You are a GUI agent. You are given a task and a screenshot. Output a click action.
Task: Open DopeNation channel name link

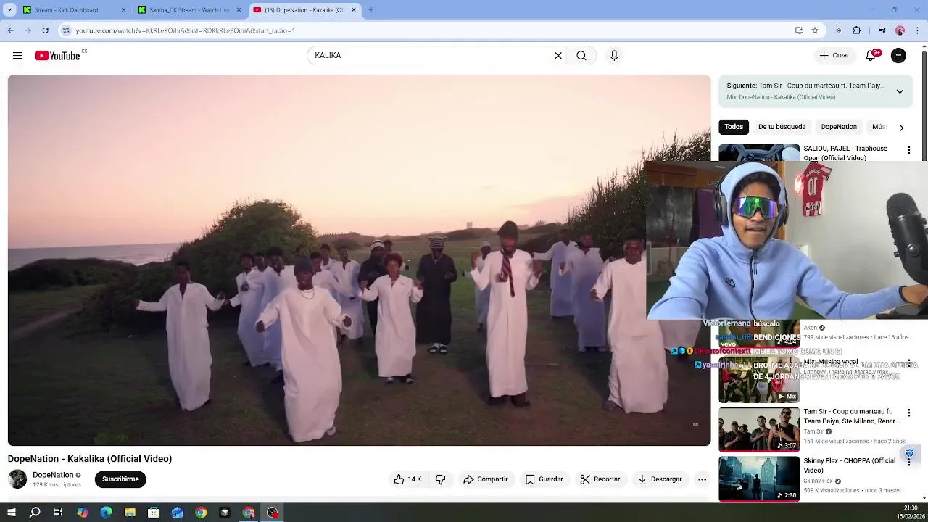[x=53, y=475]
